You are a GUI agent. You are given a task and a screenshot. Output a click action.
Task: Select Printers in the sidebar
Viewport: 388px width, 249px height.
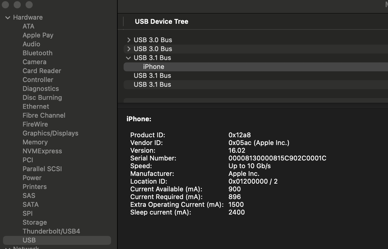tap(35, 187)
